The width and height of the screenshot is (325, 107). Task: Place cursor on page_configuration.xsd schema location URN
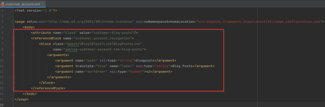click(x=259, y=22)
